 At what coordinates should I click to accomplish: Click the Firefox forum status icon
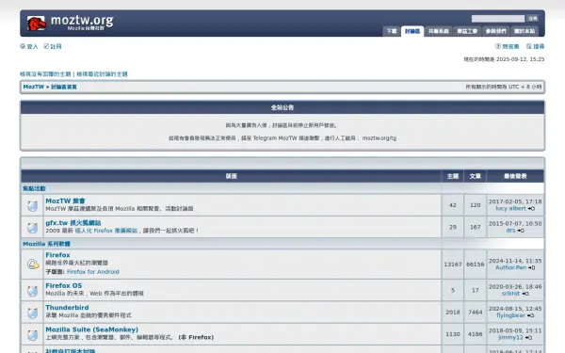[x=33, y=265]
